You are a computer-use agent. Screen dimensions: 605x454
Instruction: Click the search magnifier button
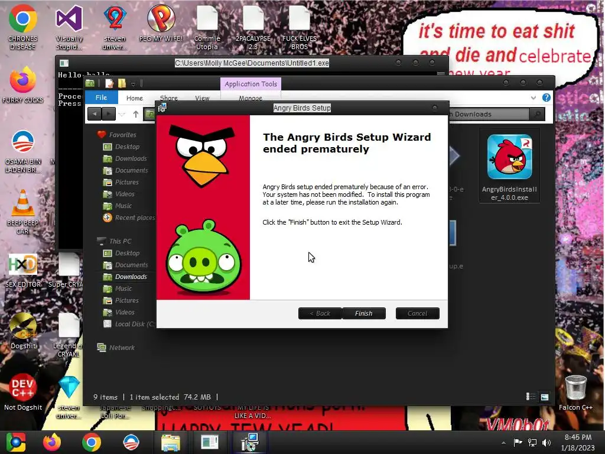[x=537, y=114]
